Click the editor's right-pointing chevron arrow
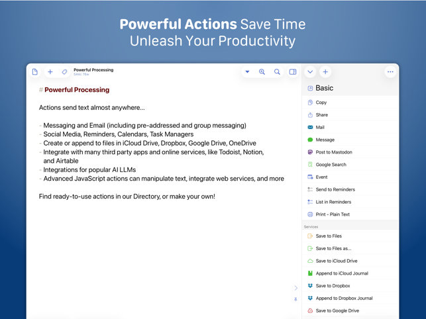 (x=296, y=288)
